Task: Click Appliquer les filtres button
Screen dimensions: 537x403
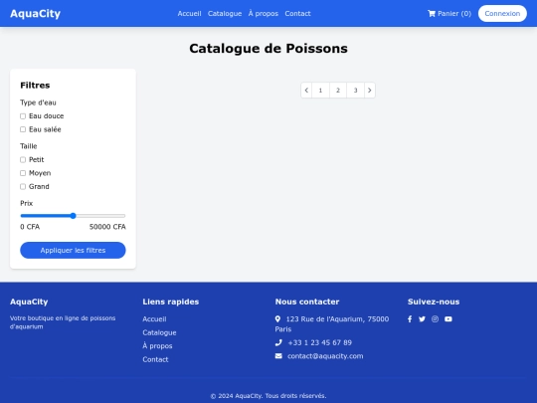Action: coord(73,250)
